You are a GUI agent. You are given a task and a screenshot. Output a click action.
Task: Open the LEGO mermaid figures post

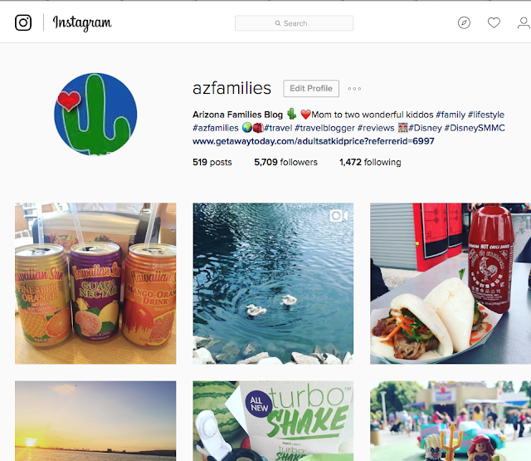451,420
